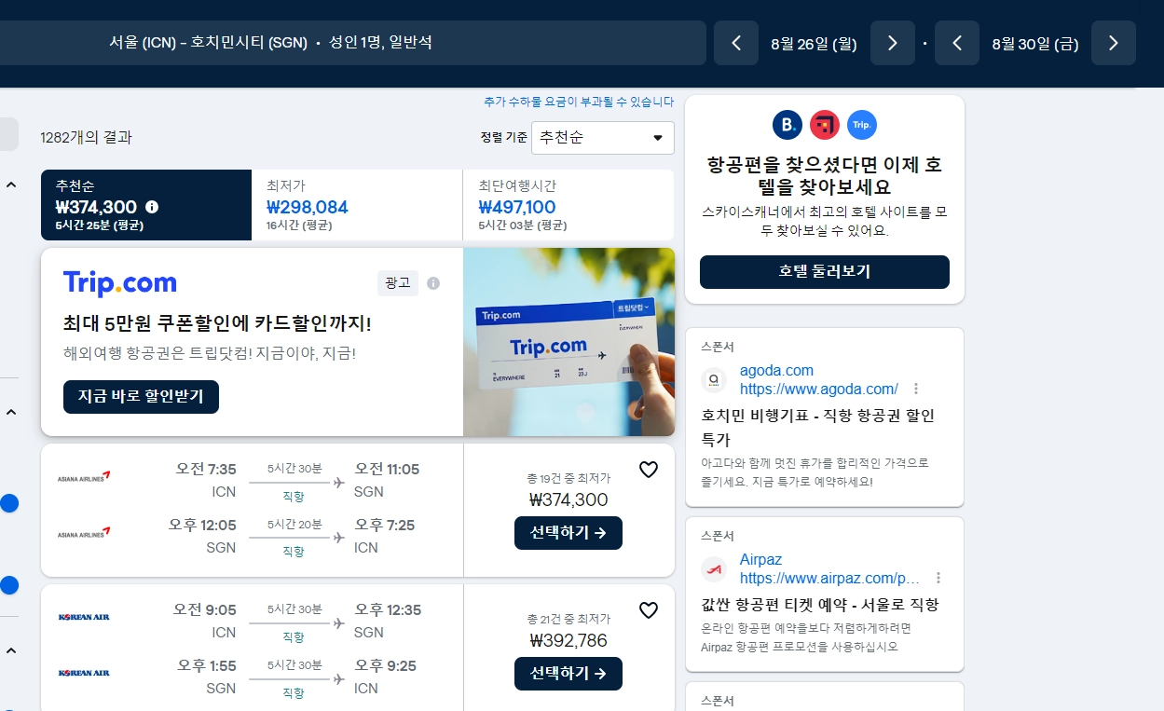Click 지금 바로 할인받기 button
Viewport: 1164px width, 711px height.
click(141, 397)
